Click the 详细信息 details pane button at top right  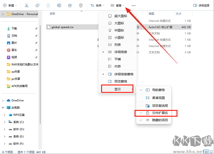click(201, 5)
